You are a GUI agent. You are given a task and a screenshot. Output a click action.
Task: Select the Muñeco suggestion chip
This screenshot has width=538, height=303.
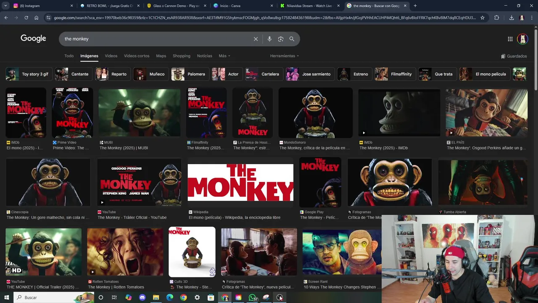point(151,74)
